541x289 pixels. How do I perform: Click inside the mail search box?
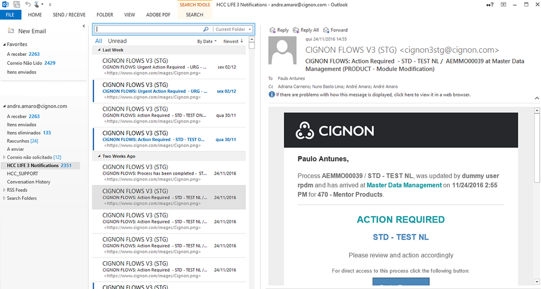(149, 29)
